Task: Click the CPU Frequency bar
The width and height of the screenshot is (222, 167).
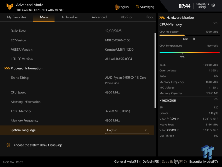Action: point(189,36)
